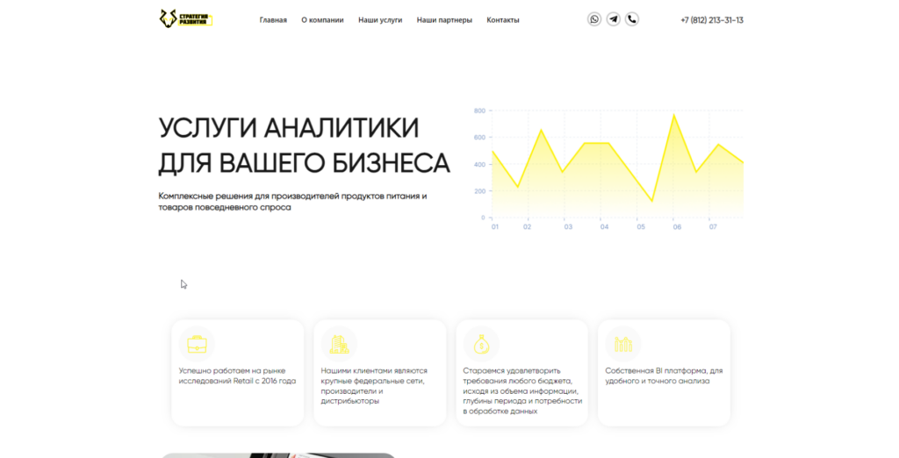The height and width of the screenshot is (458, 899).
Task: Open Наши партнеры menu item
Action: coord(444,20)
